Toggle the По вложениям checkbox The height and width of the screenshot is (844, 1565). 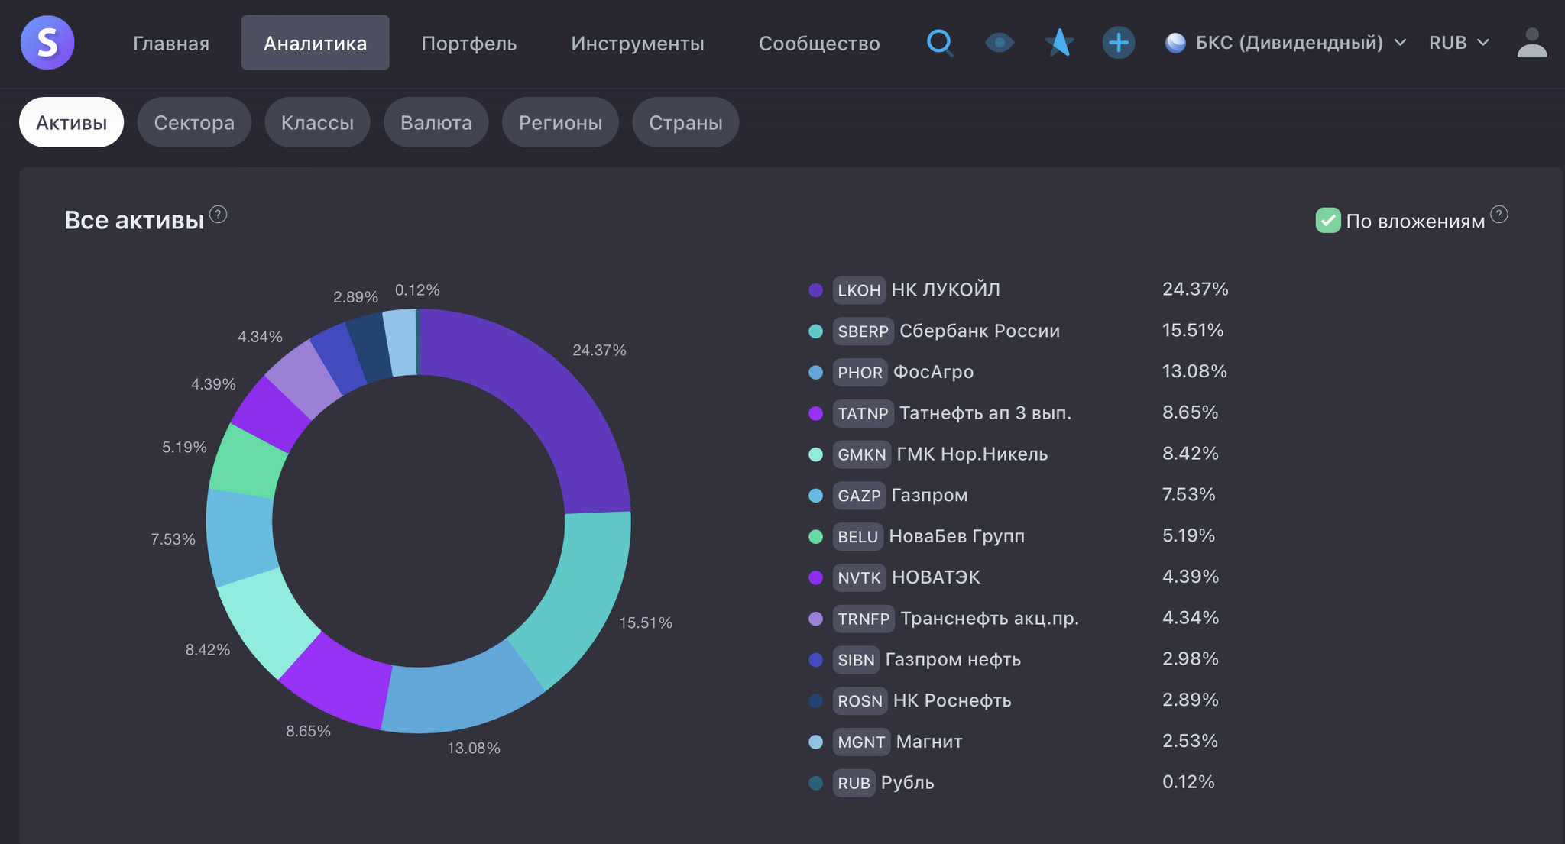1328,221
